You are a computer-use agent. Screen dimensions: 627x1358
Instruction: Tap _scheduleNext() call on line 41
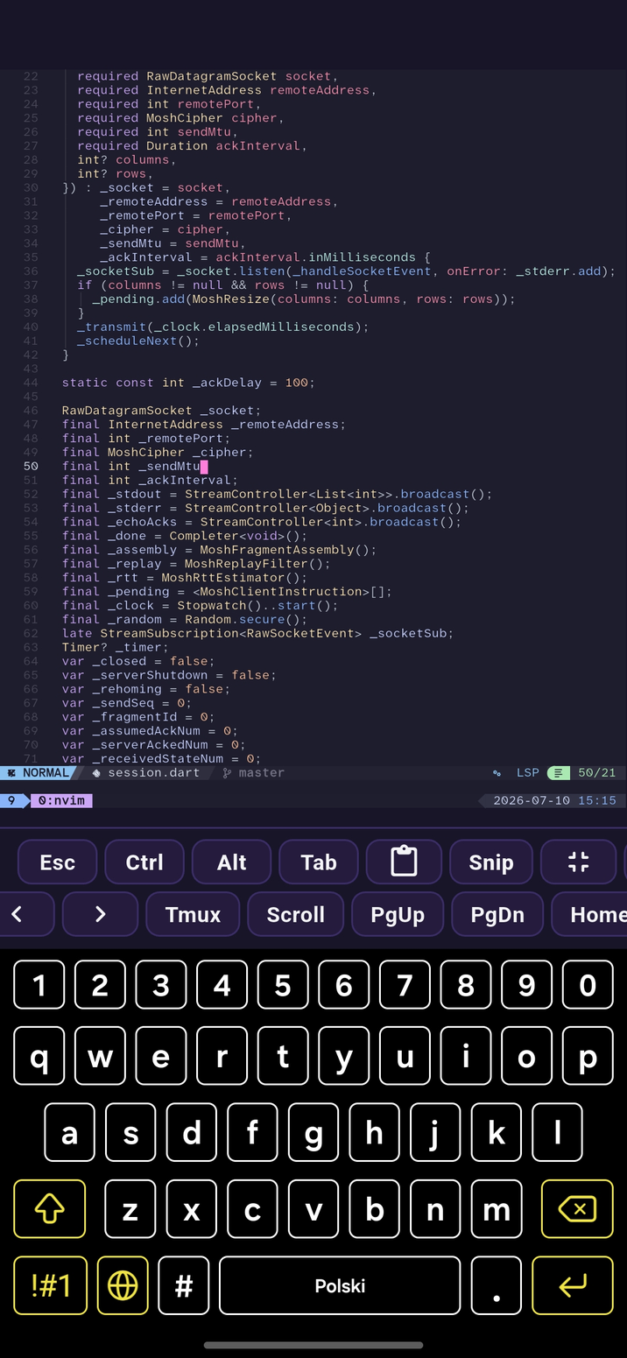pos(138,341)
